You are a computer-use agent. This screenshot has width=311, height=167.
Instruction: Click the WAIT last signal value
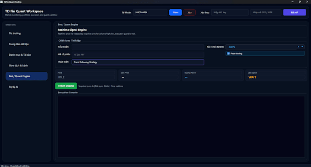(252, 77)
